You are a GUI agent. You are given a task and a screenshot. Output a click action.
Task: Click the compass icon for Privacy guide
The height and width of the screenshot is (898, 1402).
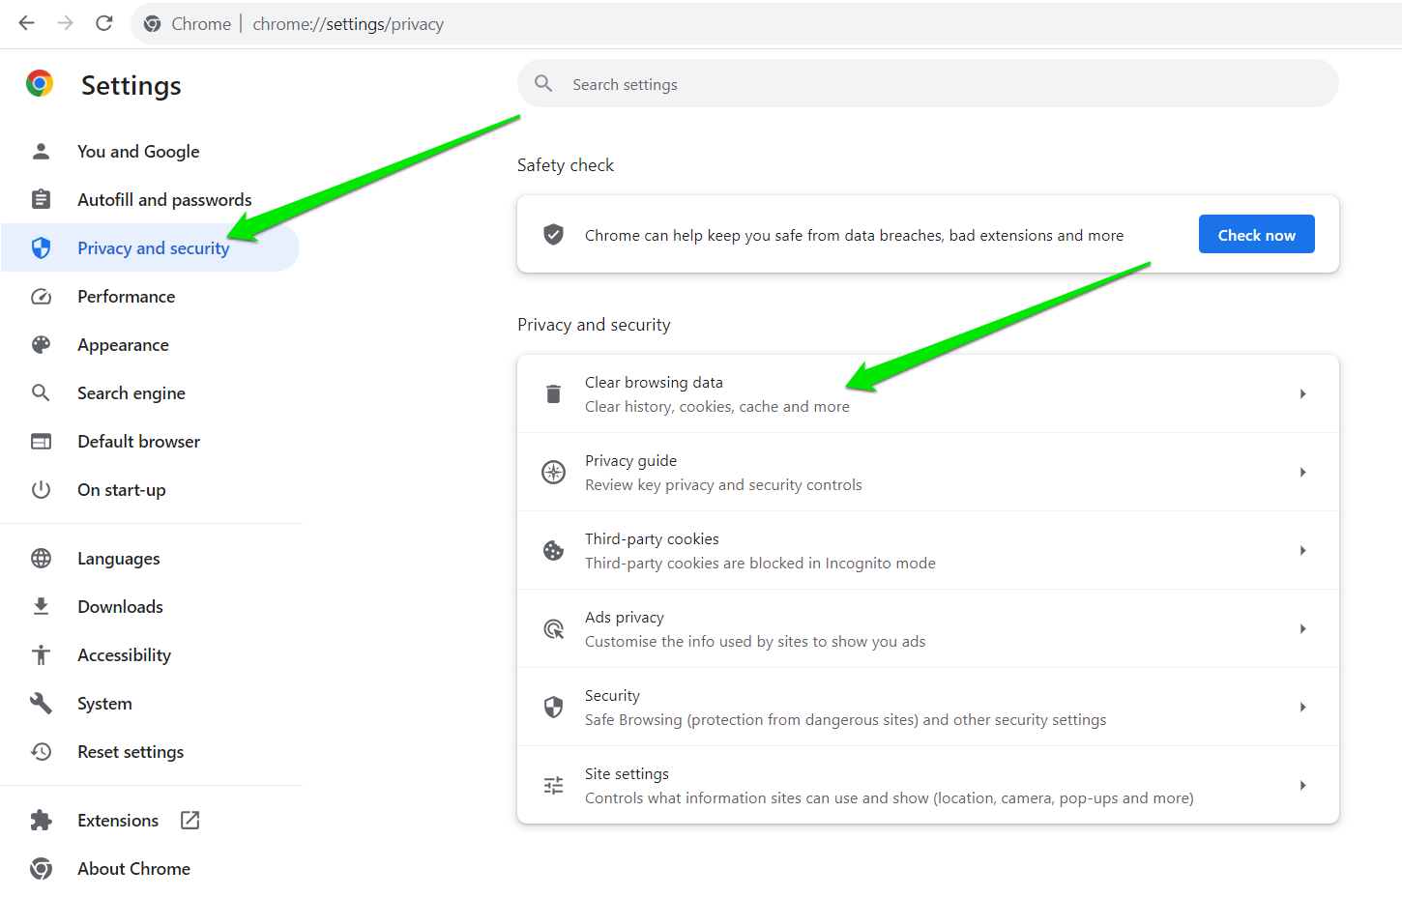pyautogui.click(x=553, y=472)
